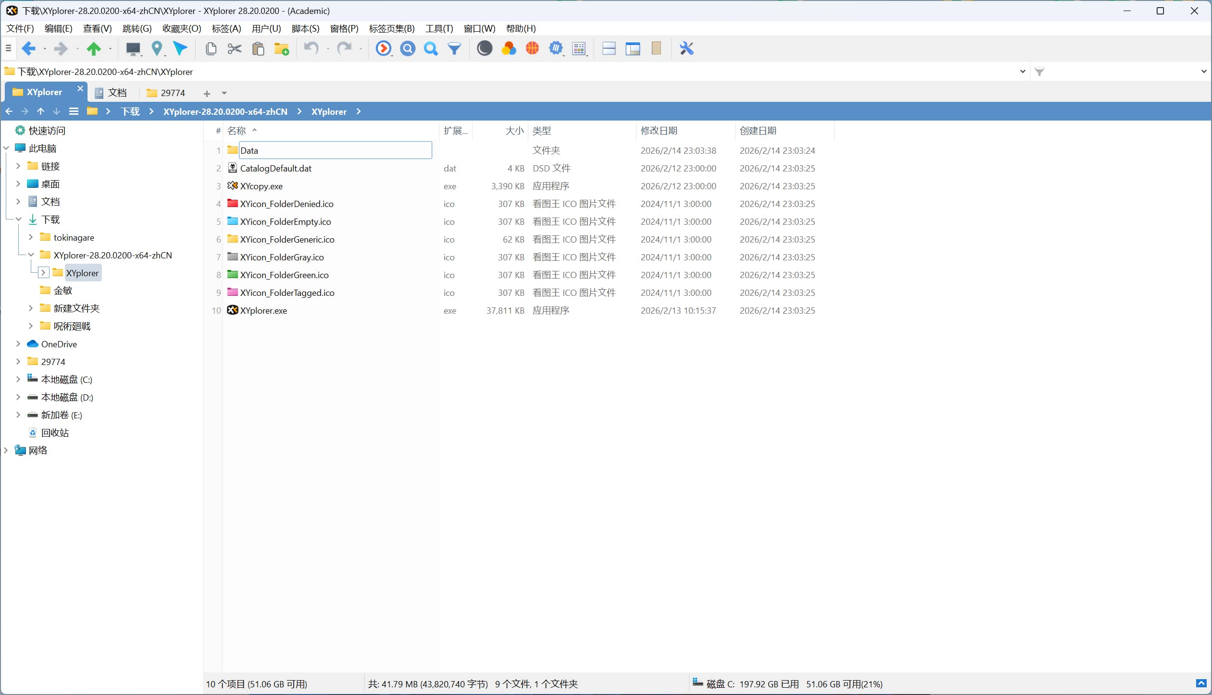Click the orange basketball-like toolbar icon
Viewport: 1212px width, 695px height.
pyautogui.click(x=532, y=48)
